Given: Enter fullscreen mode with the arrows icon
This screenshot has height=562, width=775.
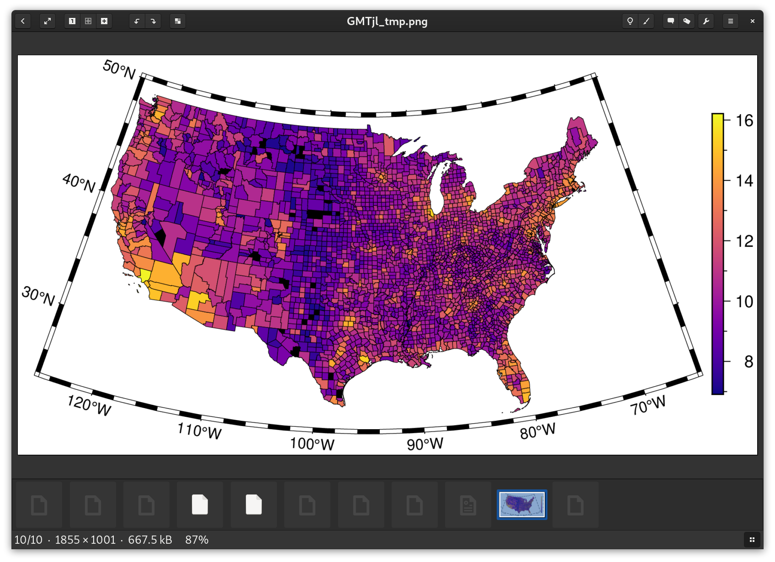Looking at the screenshot, I should coord(48,21).
